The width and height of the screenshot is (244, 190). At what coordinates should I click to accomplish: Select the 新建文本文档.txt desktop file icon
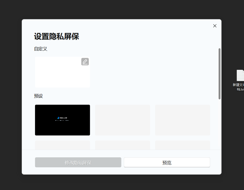240,75
